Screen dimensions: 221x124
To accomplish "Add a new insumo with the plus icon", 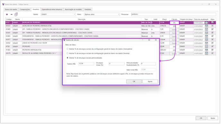I will [7, 14].
